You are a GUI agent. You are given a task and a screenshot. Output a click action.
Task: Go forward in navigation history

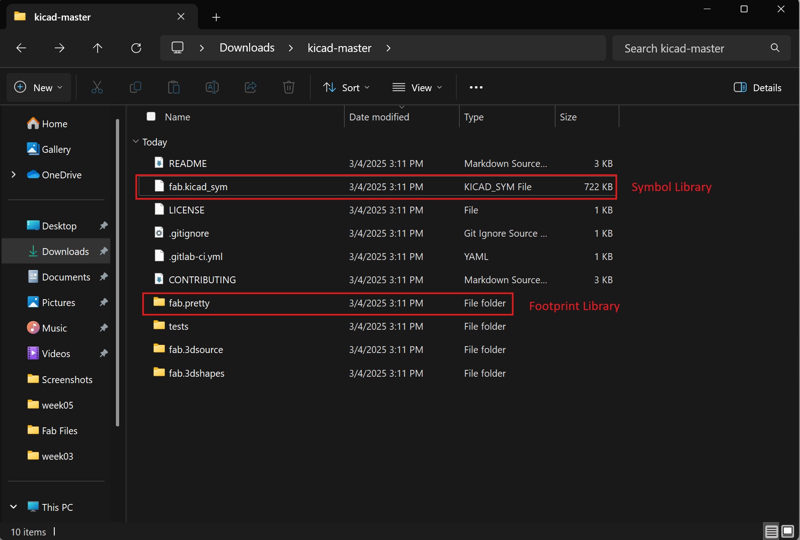coord(59,48)
